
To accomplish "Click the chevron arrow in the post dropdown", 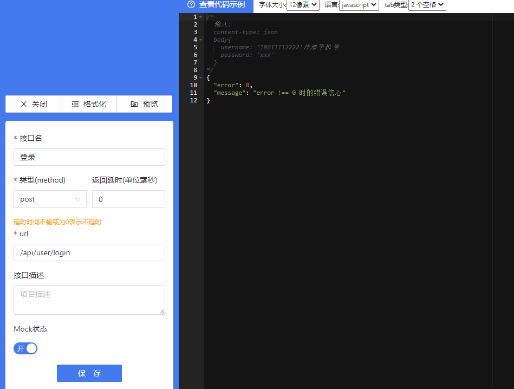I will pos(77,199).
